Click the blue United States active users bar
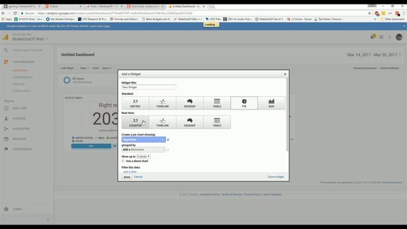 [x=91, y=146]
